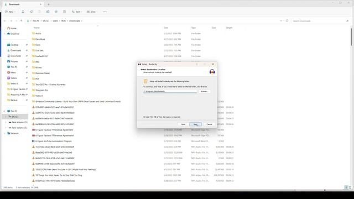The image size is (354, 199).
Task: Expand the OneDrive tree node
Action: [4, 34]
